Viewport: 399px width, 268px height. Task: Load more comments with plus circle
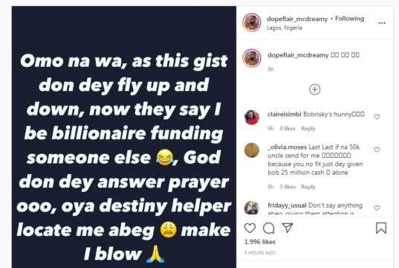[315, 89]
